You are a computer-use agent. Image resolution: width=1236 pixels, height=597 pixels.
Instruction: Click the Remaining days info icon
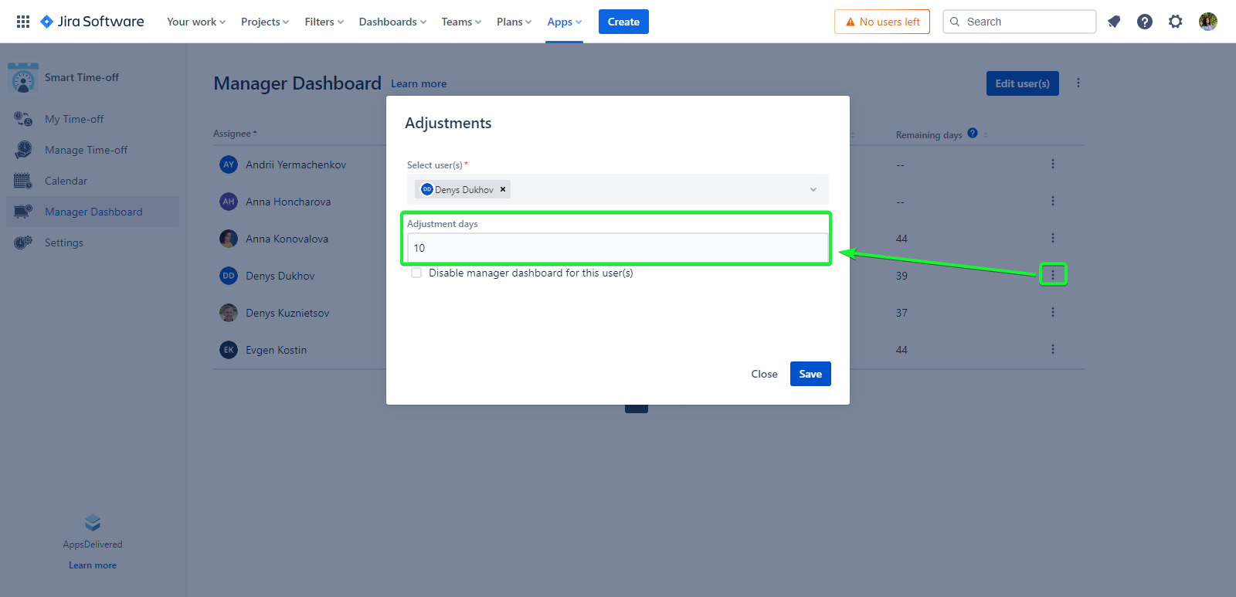[973, 133]
